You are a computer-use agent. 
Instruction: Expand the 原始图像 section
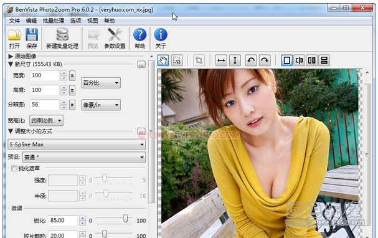(x=11, y=57)
